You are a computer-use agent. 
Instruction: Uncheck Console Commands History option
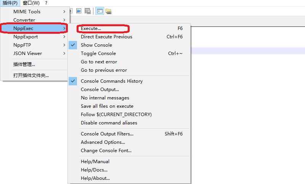129,81
